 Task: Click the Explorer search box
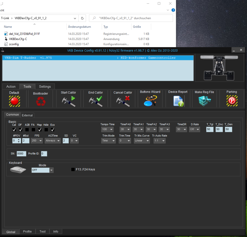click(131, 18)
